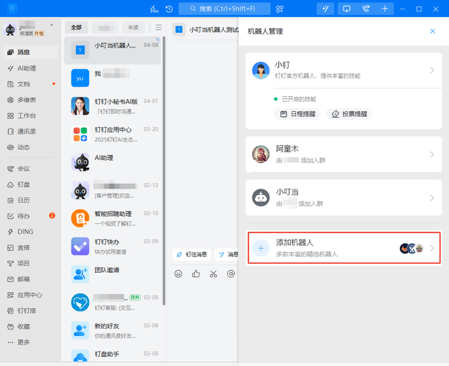Open the 阿童木 robot entry chevron

coord(432,155)
